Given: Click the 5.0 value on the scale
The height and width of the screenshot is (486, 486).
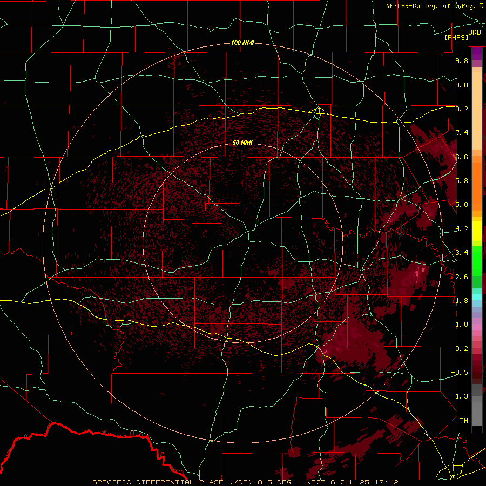Looking at the screenshot, I should [462, 205].
